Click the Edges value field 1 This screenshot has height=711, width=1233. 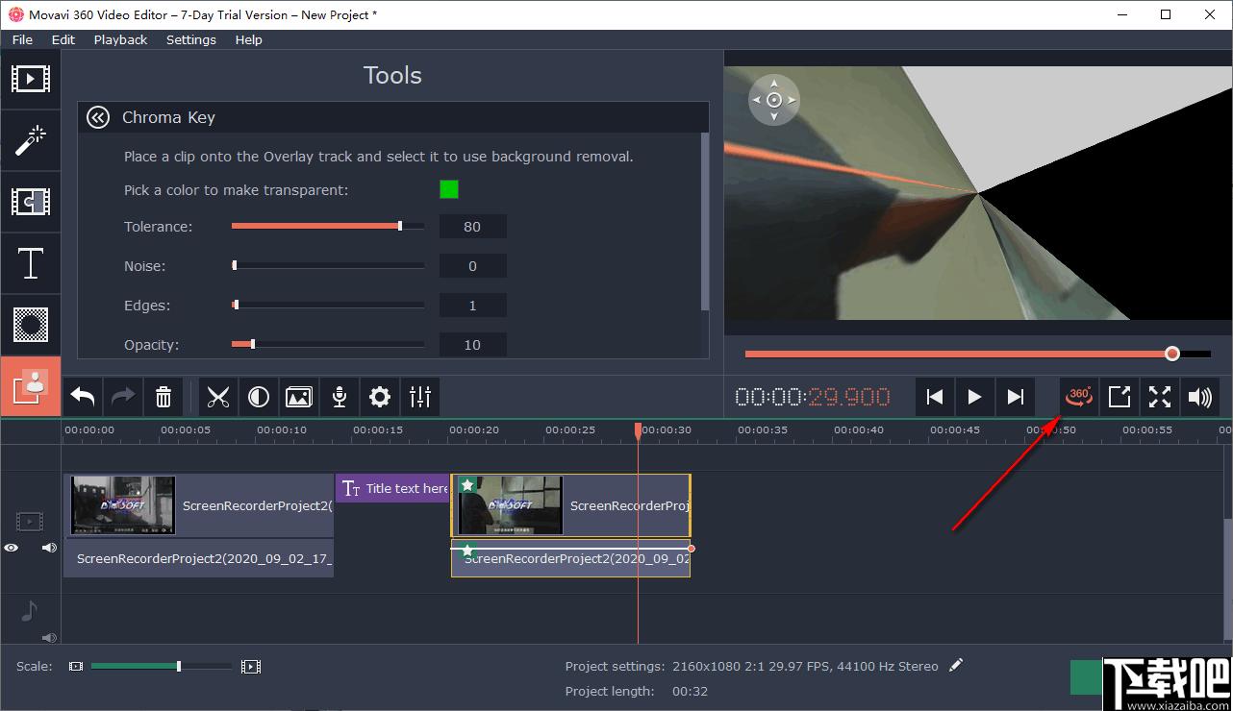472,306
